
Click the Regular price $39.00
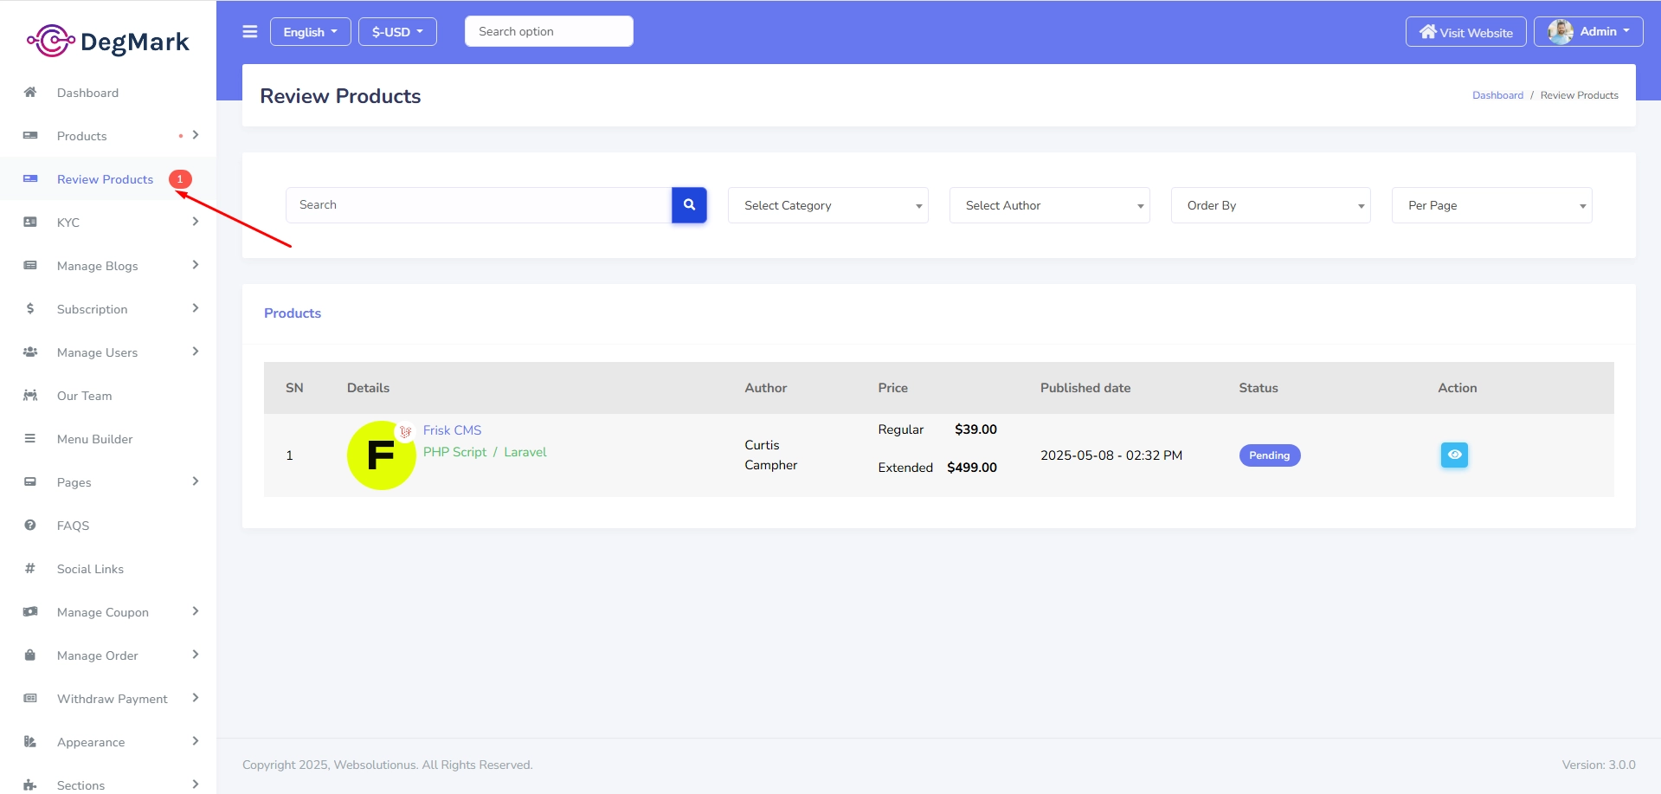975,429
